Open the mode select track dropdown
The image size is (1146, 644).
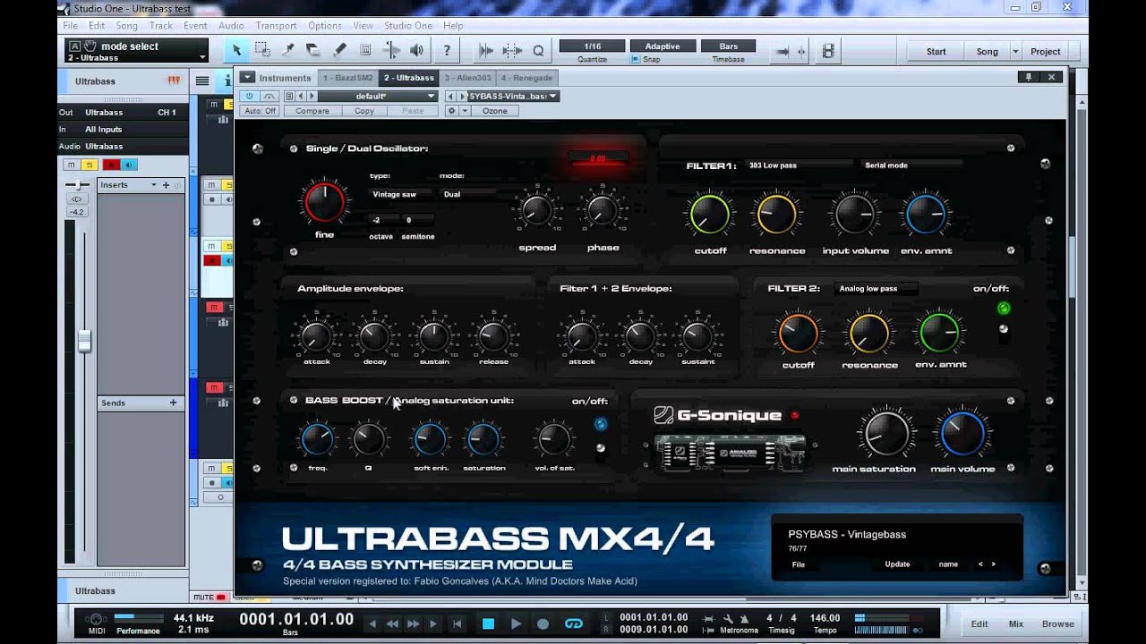pyautogui.click(x=136, y=51)
